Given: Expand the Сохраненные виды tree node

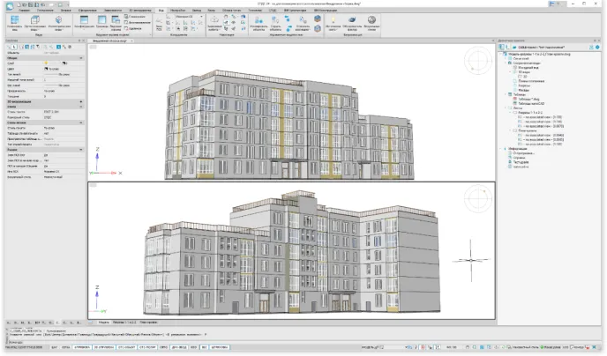Looking at the screenshot, I should pyautogui.click(x=507, y=64).
